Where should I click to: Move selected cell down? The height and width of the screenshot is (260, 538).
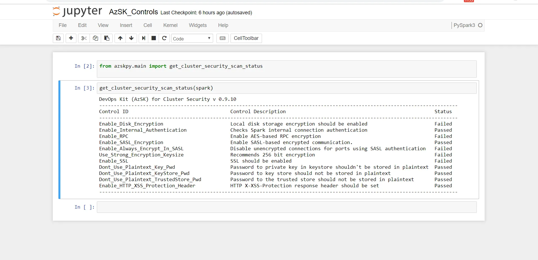[131, 38]
